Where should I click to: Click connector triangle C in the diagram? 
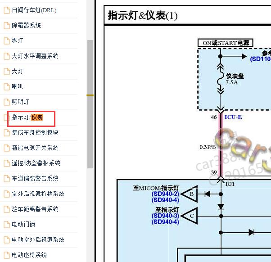pyautogui.click(x=189, y=216)
